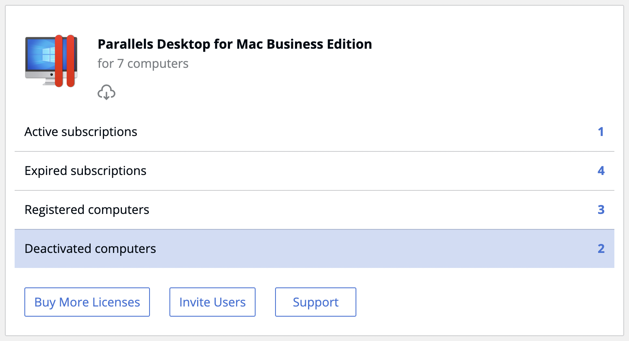Click the middle of the highlighted Deactivated row

(x=314, y=249)
